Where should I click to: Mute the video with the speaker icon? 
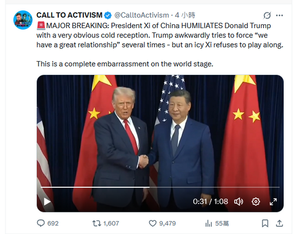239,202
